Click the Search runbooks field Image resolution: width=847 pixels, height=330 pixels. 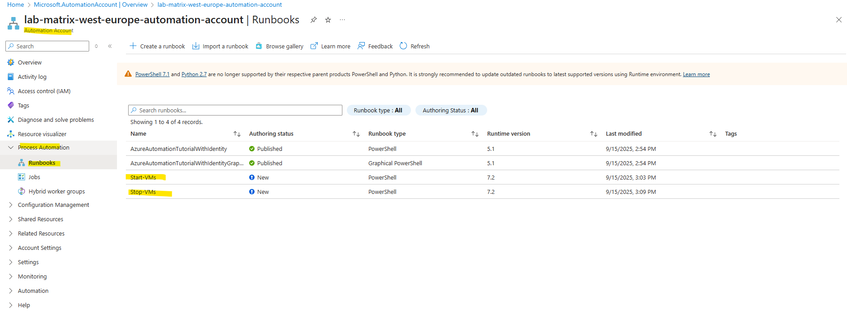tap(235, 110)
